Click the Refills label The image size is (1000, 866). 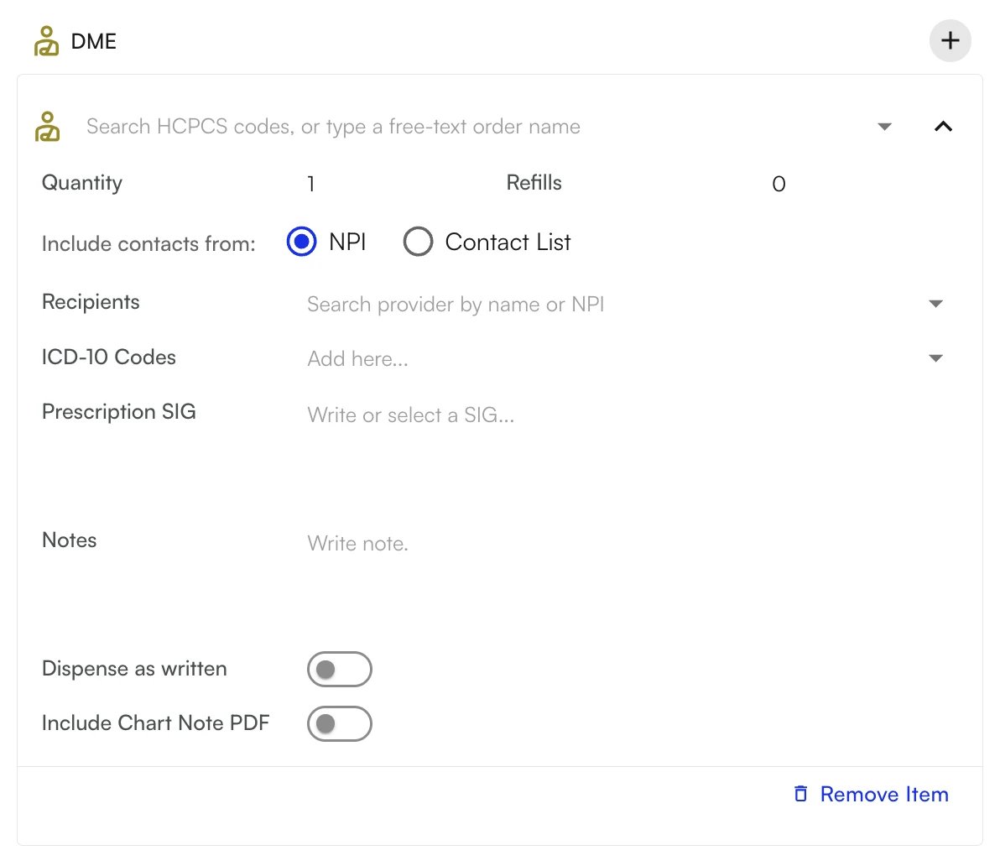pos(534,182)
